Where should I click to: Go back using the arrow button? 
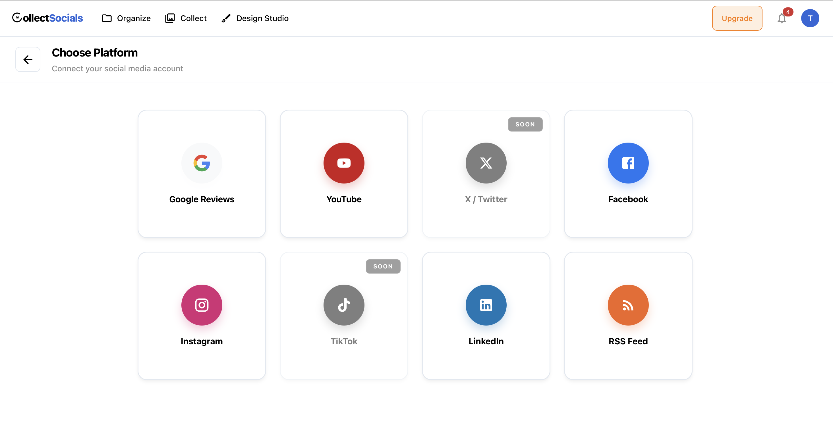(x=28, y=59)
